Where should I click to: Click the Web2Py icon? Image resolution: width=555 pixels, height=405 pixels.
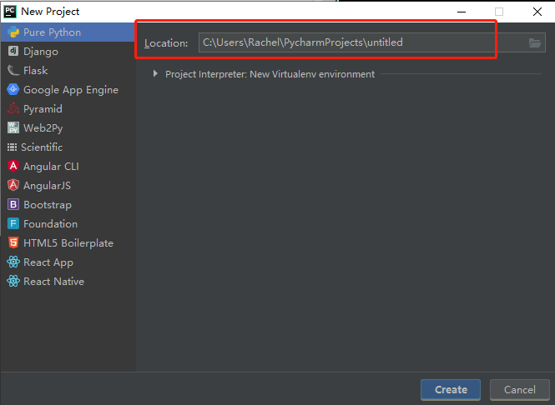click(x=13, y=127)
